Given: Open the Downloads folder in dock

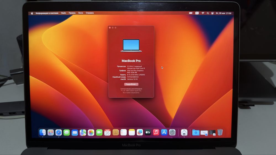Looking at the screenshot, I should 196,132.
